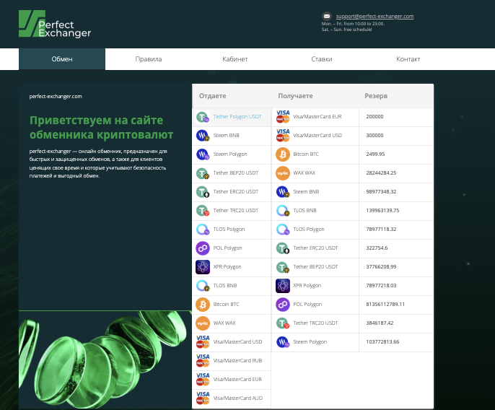Click the Steem Polygon icon in Получаете column
495x410 pixels.
coord(283,342)
